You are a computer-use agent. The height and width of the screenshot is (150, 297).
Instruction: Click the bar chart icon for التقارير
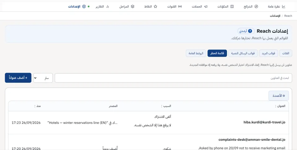(x=108, y=6)
